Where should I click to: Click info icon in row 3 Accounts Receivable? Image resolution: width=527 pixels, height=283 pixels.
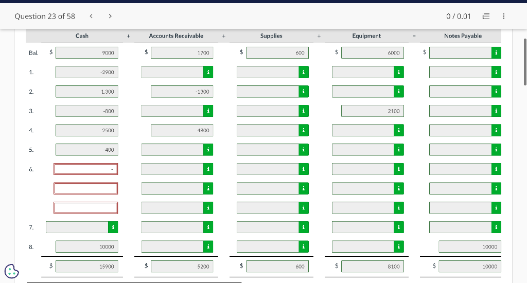(208, 111)
